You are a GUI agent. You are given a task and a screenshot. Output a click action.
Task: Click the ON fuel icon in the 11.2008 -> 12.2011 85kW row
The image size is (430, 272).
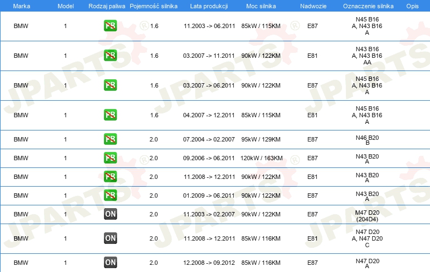tap(110, 238)
